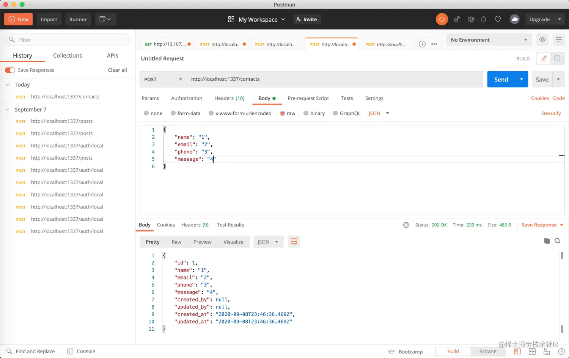Switch to Browse mode in status bar
The width and height of the screenshot is (569, 358).
point(488,352)
